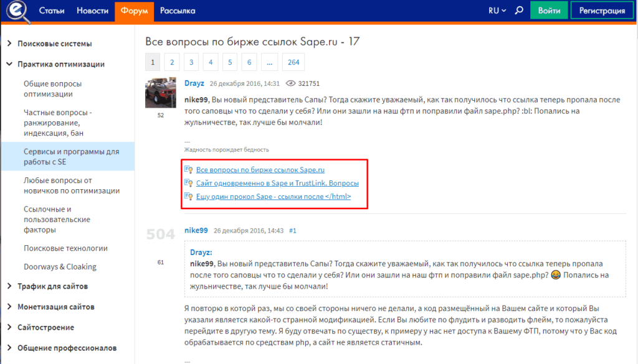
Task: Open Частные вопросы - ранжирование subsection
Action: 58,123
